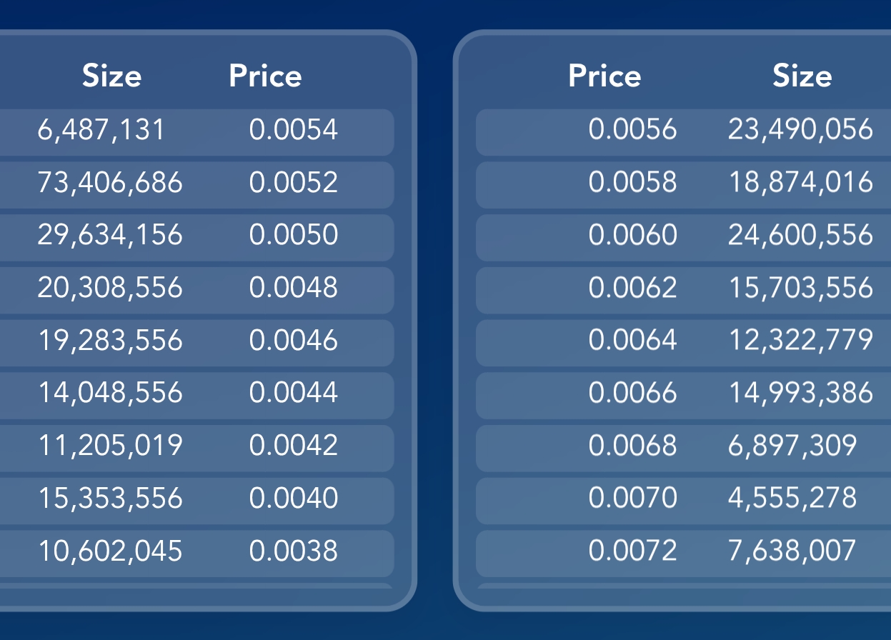Click the Size header in ask table
Screen dimensions: 891x640
pos(802,76)
